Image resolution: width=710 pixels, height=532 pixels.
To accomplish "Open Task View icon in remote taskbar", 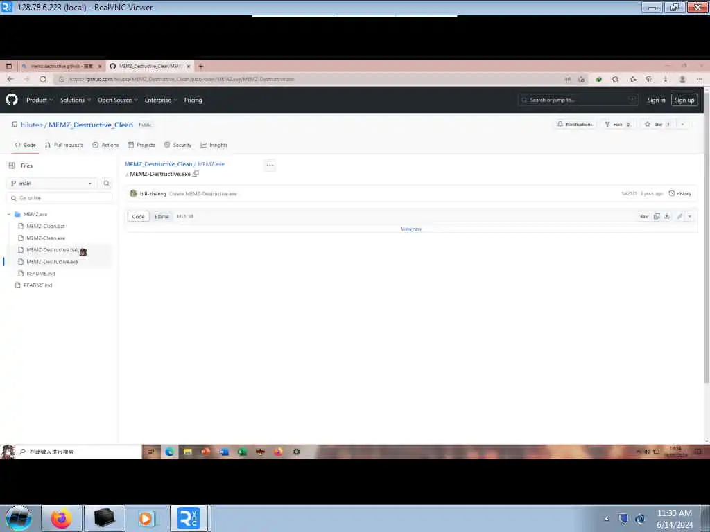I will (x=151, y=452).
